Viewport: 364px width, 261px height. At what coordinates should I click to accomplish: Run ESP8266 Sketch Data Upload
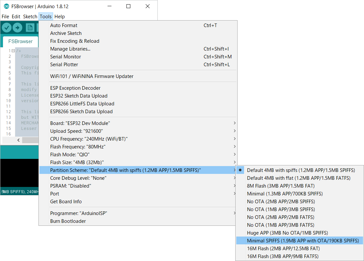click(138, 112)
